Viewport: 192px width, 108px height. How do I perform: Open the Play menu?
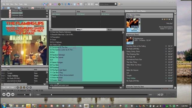[16, 4]
